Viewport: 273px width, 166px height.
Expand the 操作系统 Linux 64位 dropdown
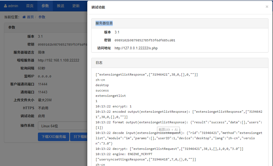point(62,126)
